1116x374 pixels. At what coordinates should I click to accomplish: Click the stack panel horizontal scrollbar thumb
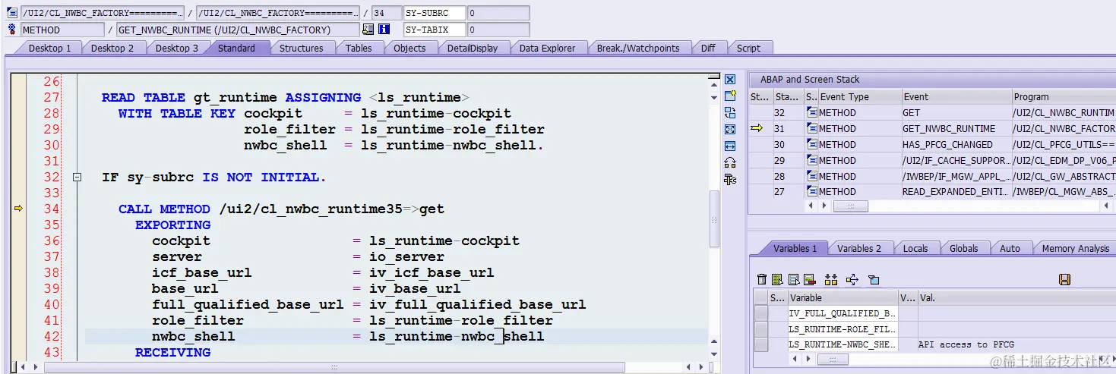click(850, 206)
